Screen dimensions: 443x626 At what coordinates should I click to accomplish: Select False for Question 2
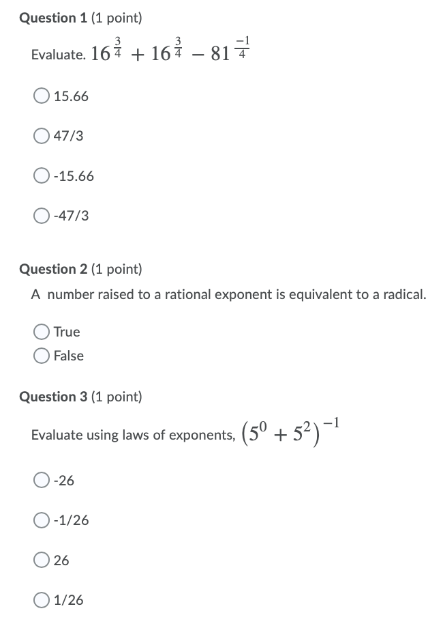(x=41, y=356)
